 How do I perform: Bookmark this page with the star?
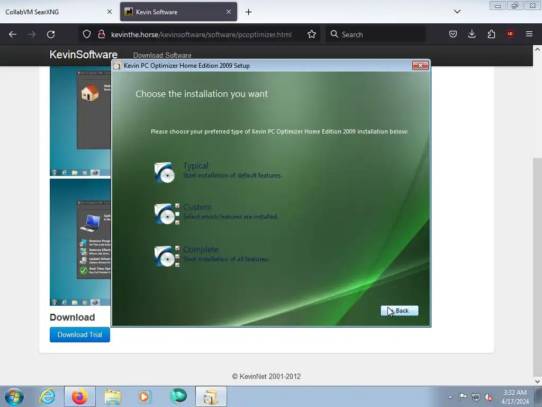(311, 34)
